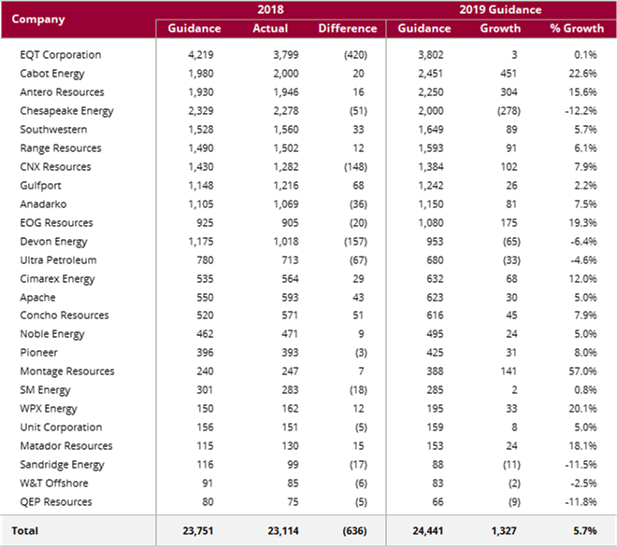
Task: Click total 2018 guidance 23,751
Action: tap(198, 531)
